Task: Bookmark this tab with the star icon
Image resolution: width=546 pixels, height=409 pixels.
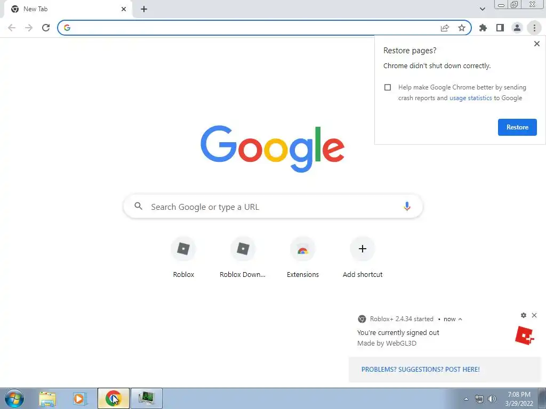Action: click(462, 28)
